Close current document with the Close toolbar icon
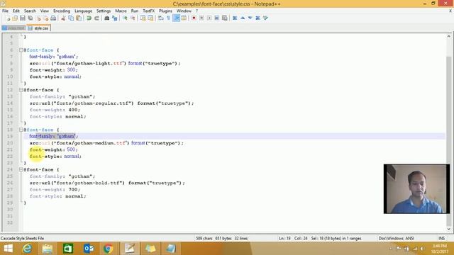Image resolution: width=454 pixels, height=255 pixels. pos(38,18)
